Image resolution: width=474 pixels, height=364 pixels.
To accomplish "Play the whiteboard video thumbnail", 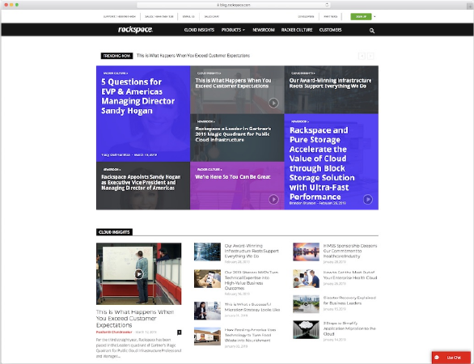I will (x=139, y=274).
